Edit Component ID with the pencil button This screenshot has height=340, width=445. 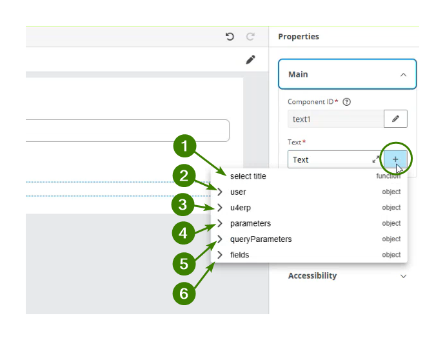click(395, 119)
